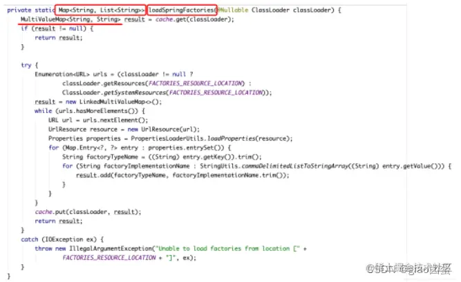Click the 'throw' keyword
461x282 pixels.
[x=44, y=248]
